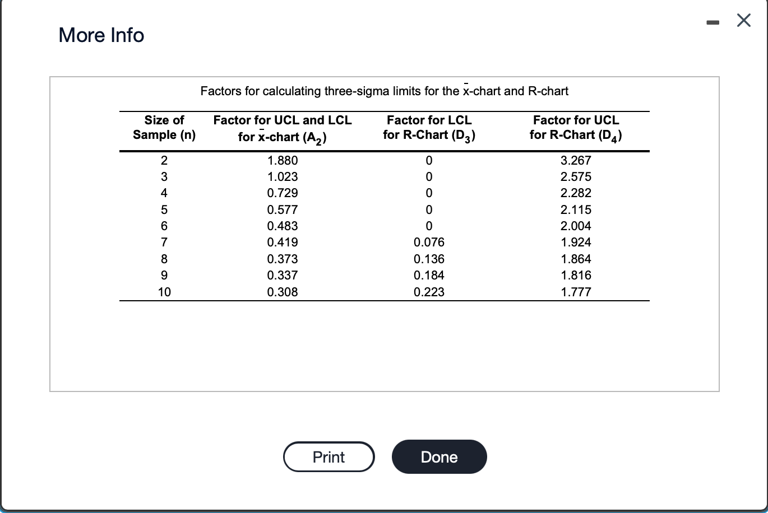Click the D3 value 0.076 for sample size 7

tap(429, 242)
